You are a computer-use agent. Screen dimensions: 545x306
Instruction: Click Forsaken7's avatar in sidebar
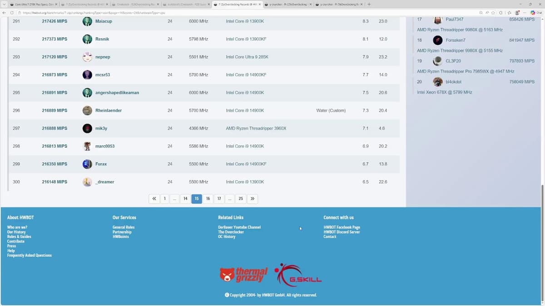tap(437, 40)
